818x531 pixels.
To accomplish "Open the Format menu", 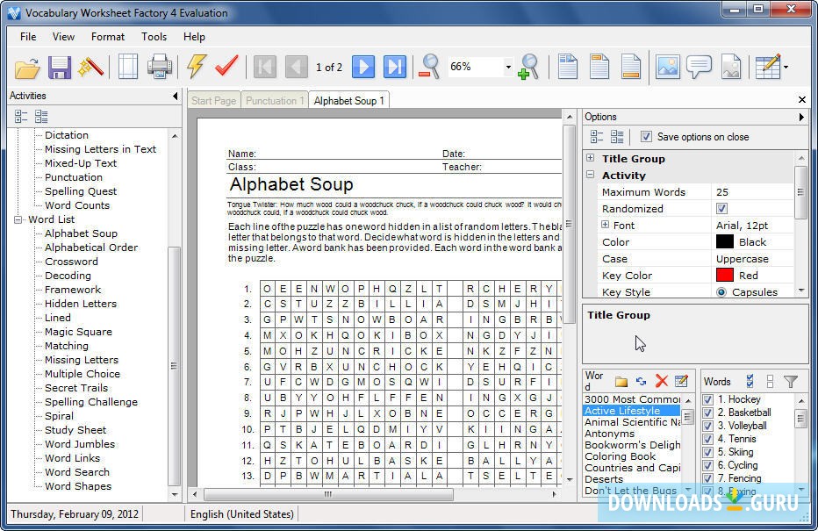I will tap(108, 37).
